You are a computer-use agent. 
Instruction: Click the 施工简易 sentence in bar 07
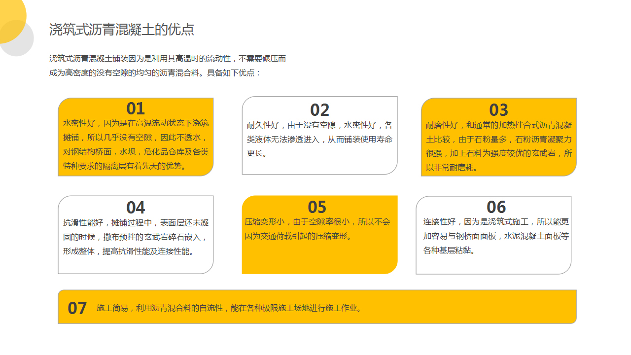click(x=231, y=308)
